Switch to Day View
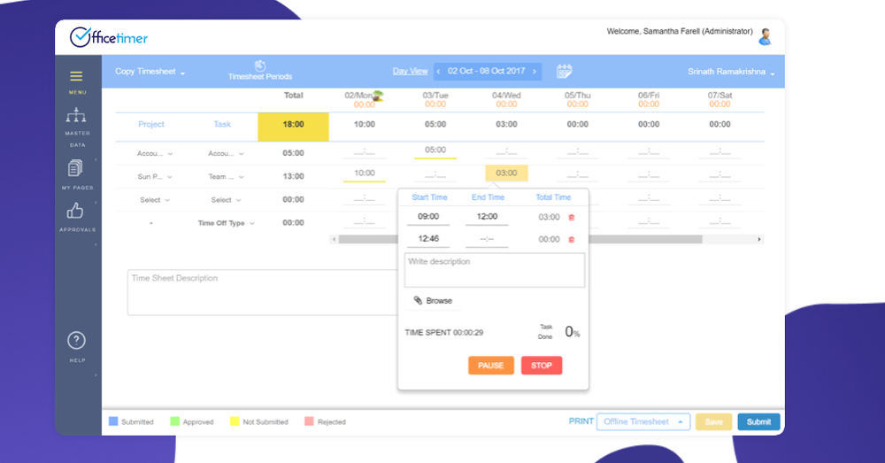The image size is (885, 463). point(411,71)
